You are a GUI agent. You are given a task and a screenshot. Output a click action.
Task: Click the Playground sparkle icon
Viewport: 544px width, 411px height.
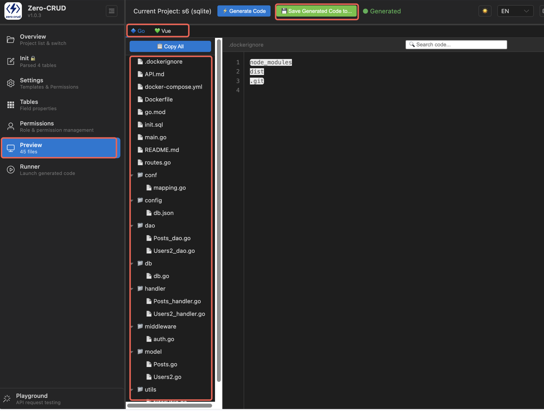[x=7, y=399]
